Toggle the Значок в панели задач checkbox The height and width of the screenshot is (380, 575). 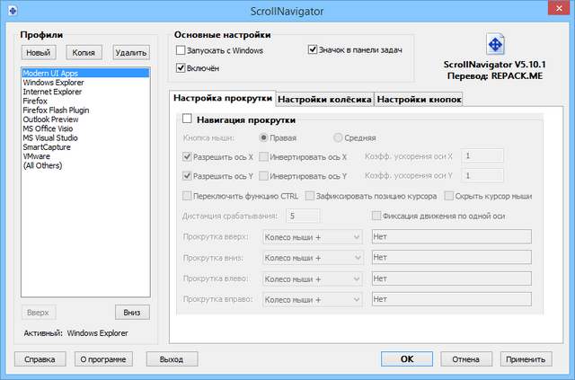tap(314, 50)
